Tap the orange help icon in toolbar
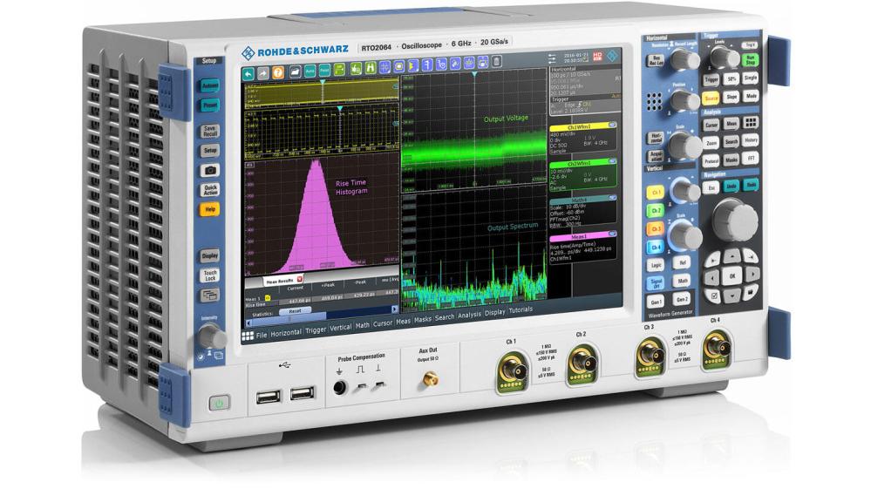Screen dimensions: 871x489 278,71
